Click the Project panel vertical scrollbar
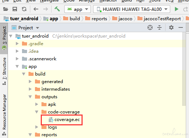189x138 pixels. click(x=184, y=69)
